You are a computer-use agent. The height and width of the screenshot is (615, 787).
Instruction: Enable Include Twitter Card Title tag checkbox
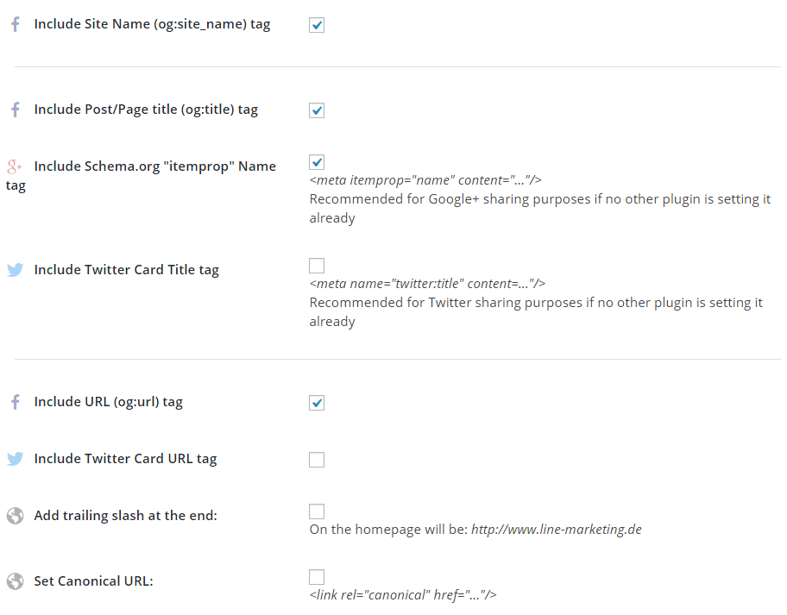click(x=317, y=266)
